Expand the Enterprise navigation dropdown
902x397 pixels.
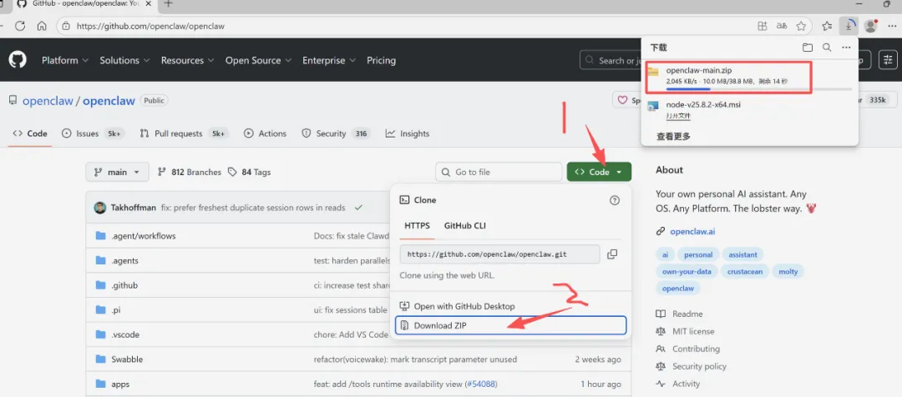click(x=329, y=60)
